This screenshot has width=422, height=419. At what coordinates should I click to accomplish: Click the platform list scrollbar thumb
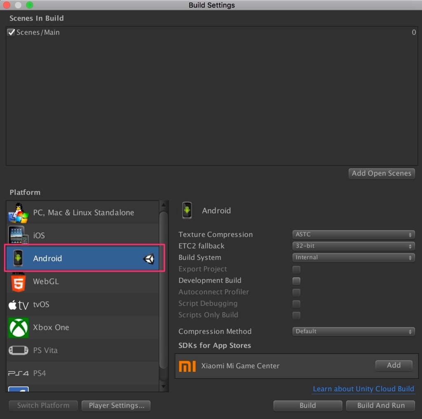(x=163, y=290)
